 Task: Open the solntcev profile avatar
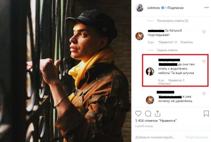click(x=139, y=8)
